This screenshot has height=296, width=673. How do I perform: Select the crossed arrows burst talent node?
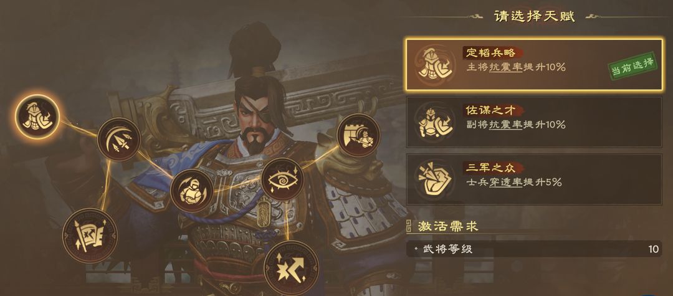point(292,268)
